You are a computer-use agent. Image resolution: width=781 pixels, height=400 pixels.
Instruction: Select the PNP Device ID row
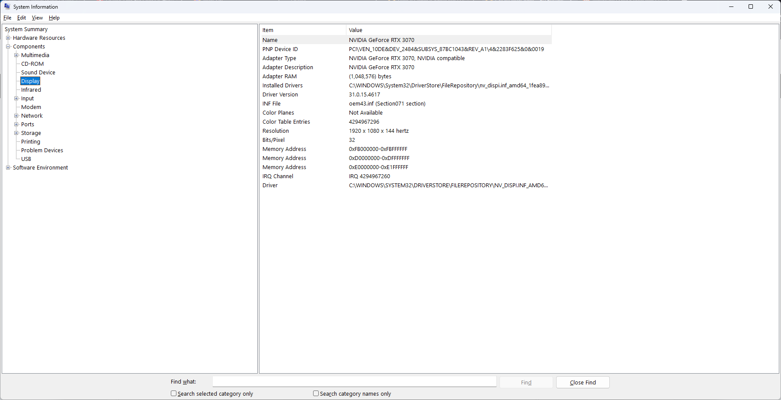tap(406, 49)
